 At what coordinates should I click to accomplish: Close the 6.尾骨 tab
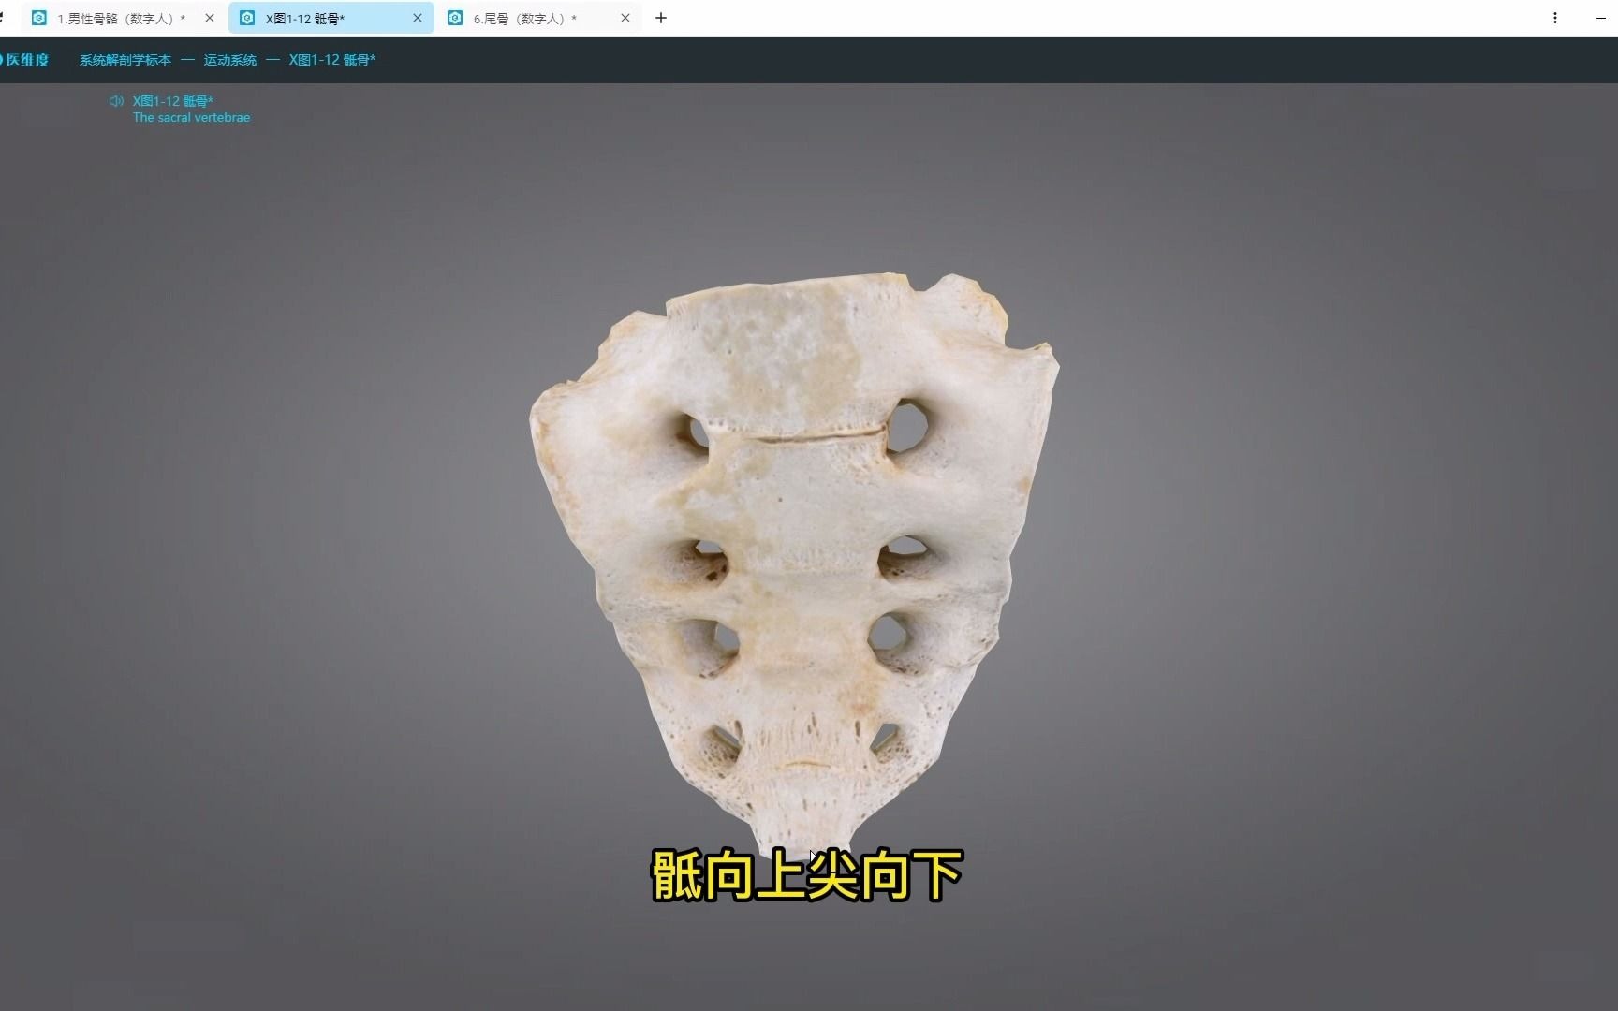(625, 18)
